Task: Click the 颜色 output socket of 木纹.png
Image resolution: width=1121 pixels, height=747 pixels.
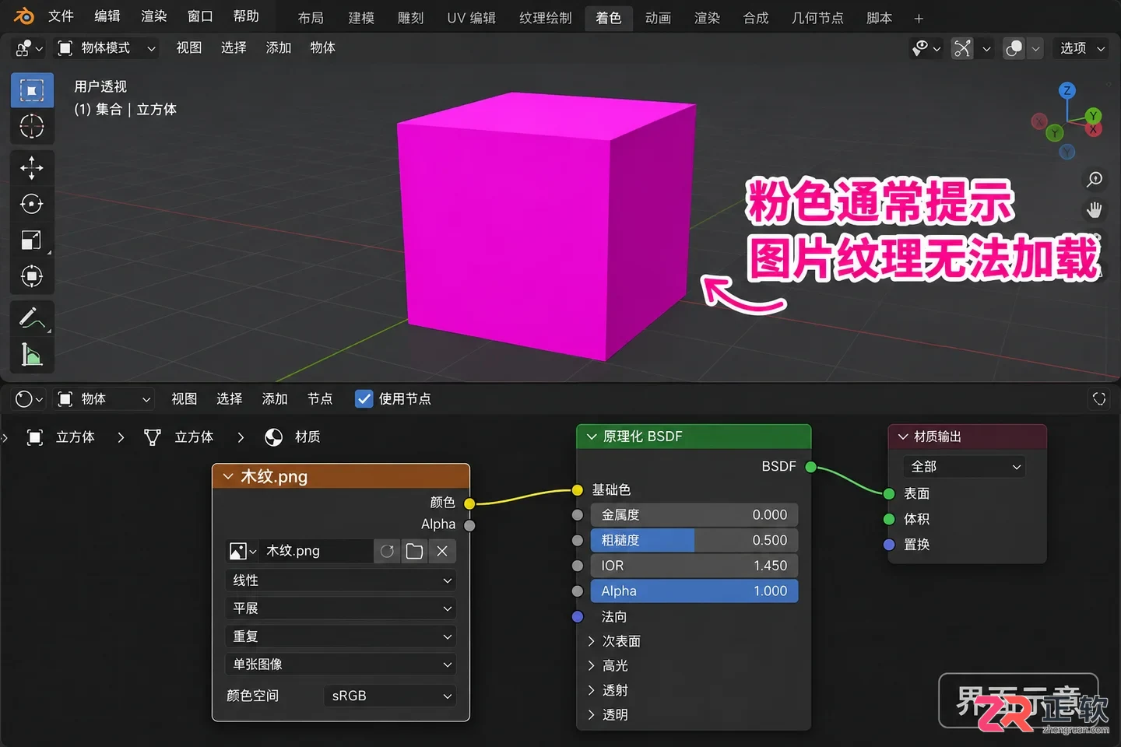Action: [x=469, y=503]
